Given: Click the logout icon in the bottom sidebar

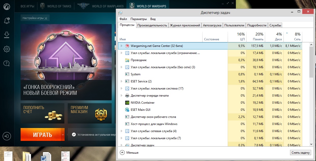Looking at the screenshot, I should point(7,136).
